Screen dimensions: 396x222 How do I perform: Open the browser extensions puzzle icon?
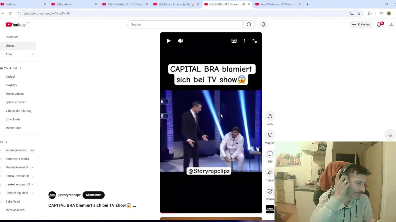(370, 14)
